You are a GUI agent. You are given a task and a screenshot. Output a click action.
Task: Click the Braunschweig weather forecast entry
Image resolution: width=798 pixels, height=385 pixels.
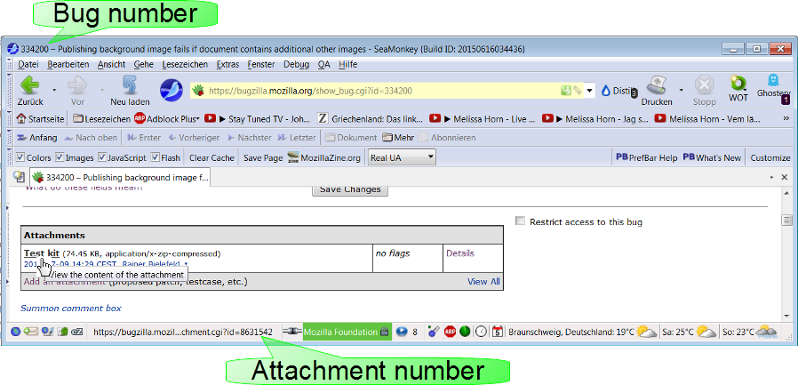[582, 332]
